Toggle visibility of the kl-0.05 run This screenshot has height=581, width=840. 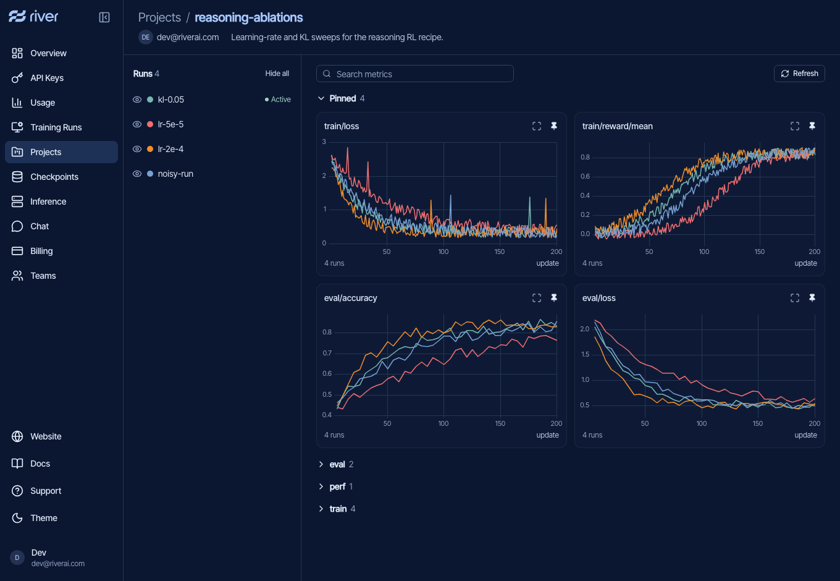coord(137,100)
